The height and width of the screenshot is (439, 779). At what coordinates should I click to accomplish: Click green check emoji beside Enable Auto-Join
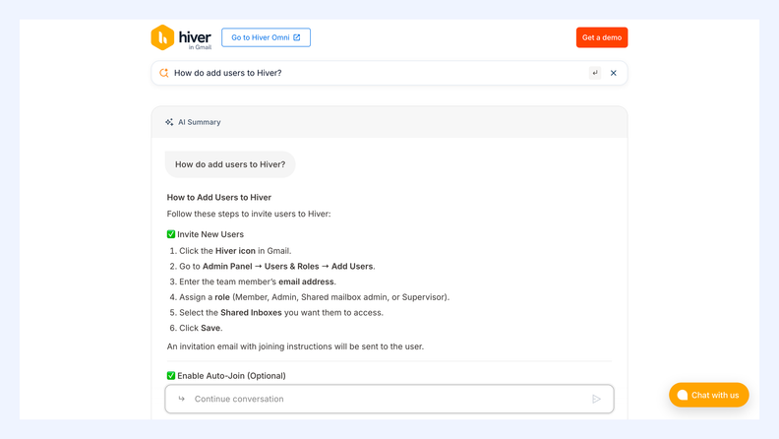[171, 375]
